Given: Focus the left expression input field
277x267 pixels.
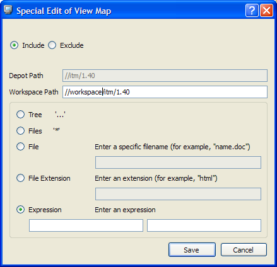Looking at the screenshot, I should click(x=86, y=225).
